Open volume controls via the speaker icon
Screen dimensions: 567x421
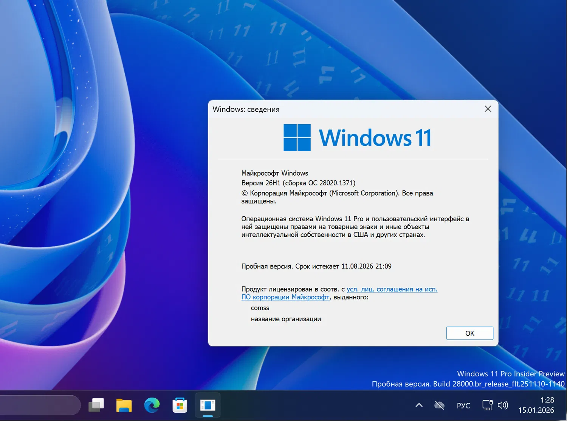[503, 405]
